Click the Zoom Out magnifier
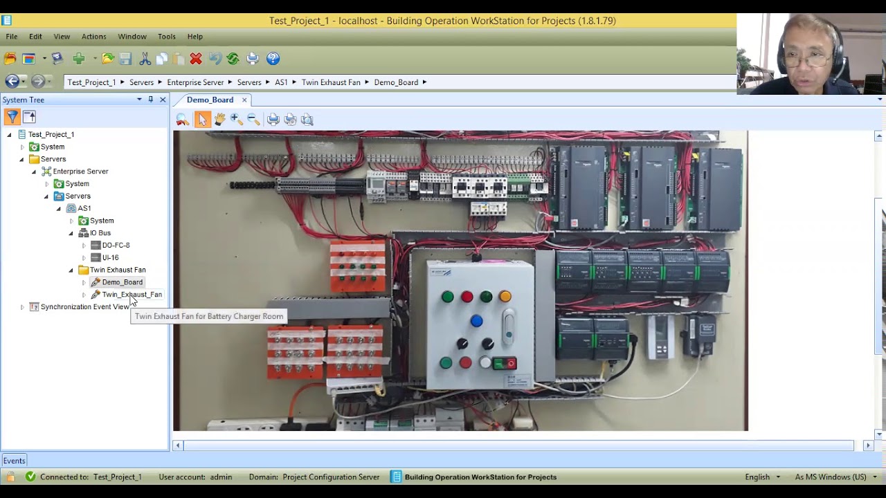 point(253,120)
